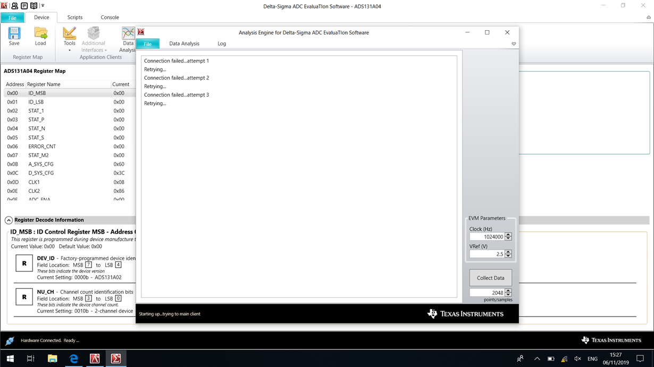The width and height of the screenshot is (654, 367).
Task: Collapse the Register Decode Information section
Action: (x=9, y=220)
